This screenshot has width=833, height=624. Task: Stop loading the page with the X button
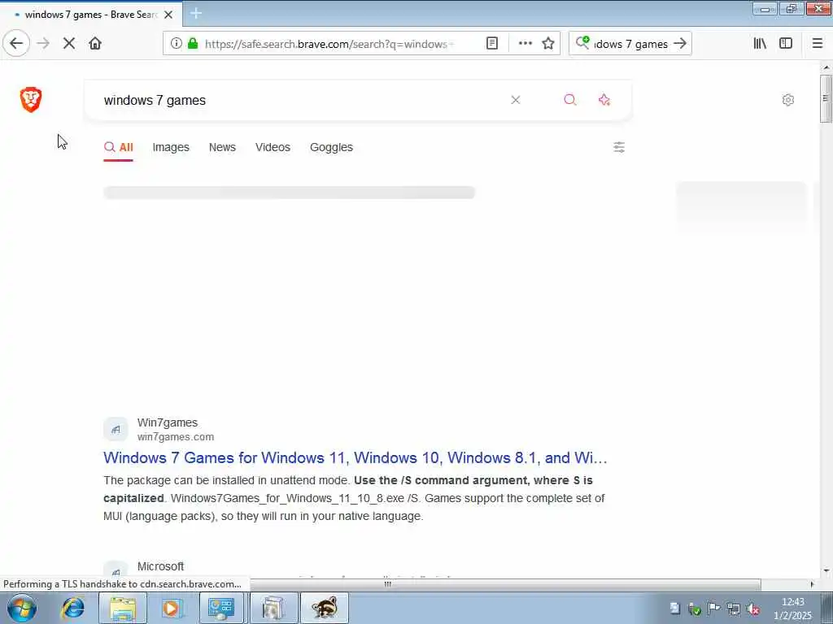point(69,43)
